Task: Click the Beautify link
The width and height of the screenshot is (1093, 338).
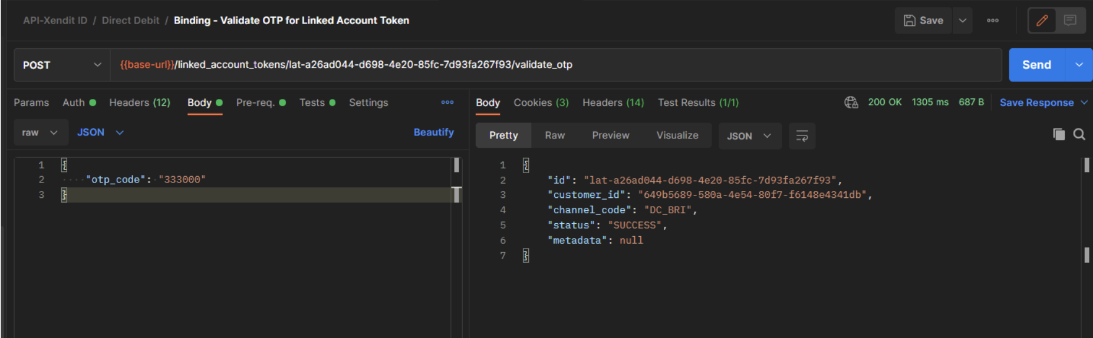Action: 433,132
